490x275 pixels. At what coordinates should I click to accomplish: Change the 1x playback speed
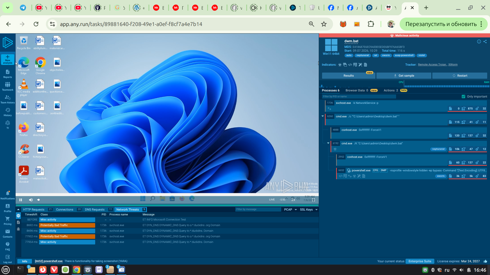[x=293, y=200]
